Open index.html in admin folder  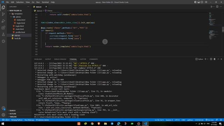click(21, 20)
